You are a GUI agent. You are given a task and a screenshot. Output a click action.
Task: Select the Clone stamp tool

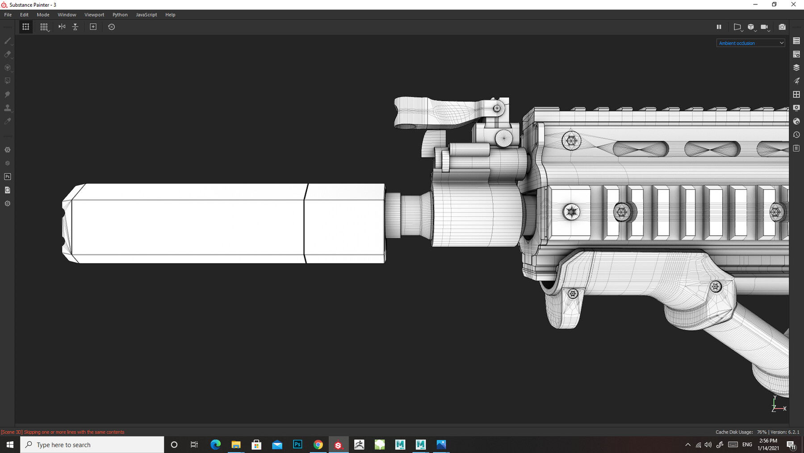tap(7, 108)
